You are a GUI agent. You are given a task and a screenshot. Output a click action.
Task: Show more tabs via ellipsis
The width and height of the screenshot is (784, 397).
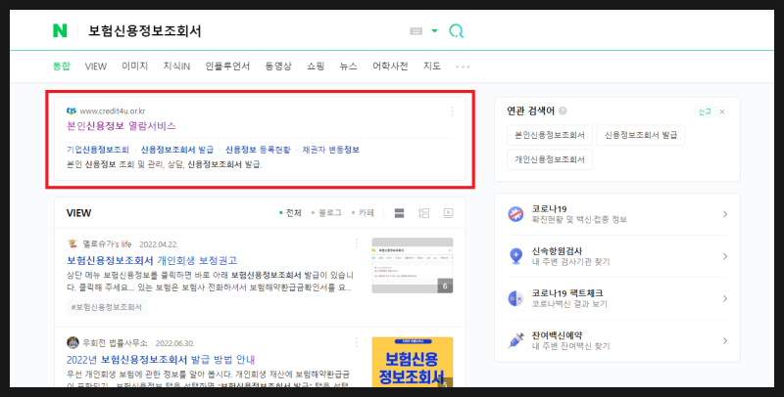coord(463,66)
